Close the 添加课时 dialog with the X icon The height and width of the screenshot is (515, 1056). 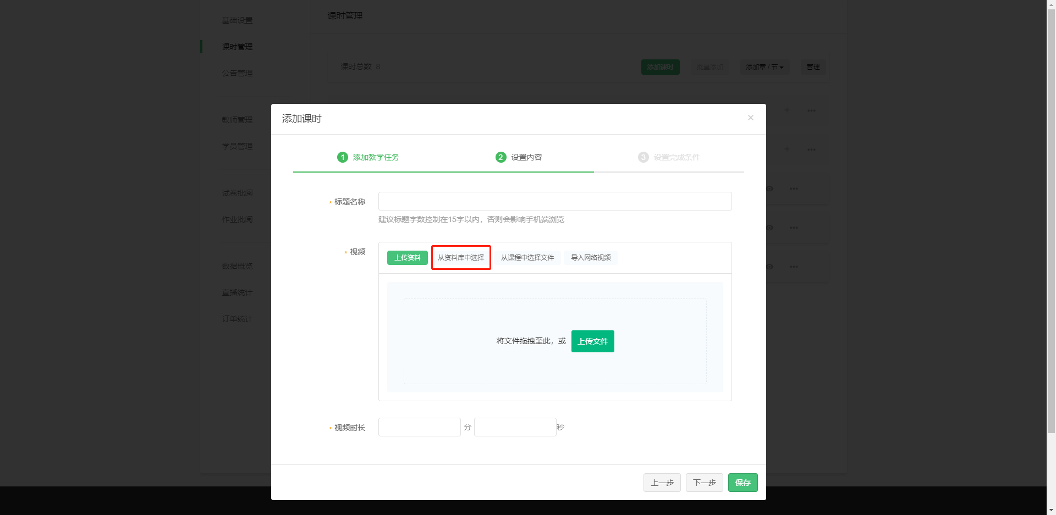coord(750,118)
